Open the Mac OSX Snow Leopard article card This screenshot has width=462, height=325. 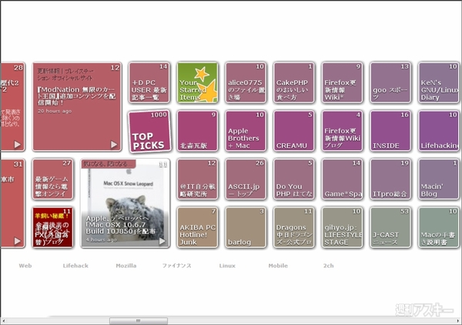126,203
